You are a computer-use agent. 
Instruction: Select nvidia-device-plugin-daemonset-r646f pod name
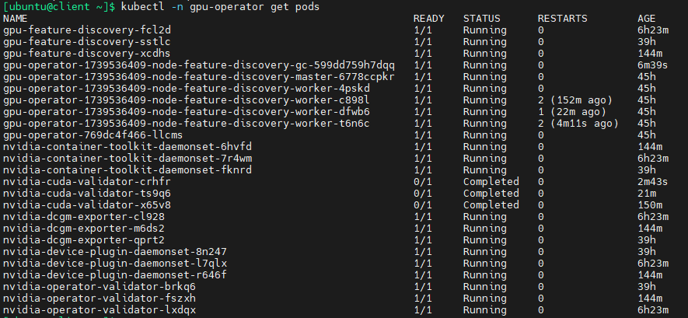[115, 275]
